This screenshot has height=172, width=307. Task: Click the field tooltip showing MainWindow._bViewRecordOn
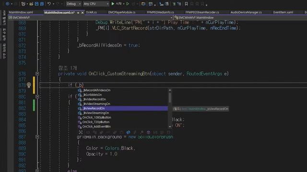tap(201, 109)
